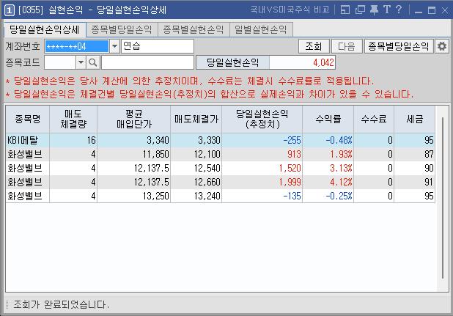The height and width of the screenshot is (316, 453).
Task: Click the -255 profit cell
Action: point(262,140)
